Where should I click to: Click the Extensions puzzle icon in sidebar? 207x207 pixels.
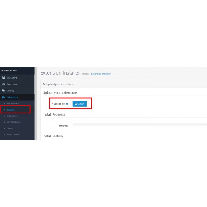pos(3,97)
